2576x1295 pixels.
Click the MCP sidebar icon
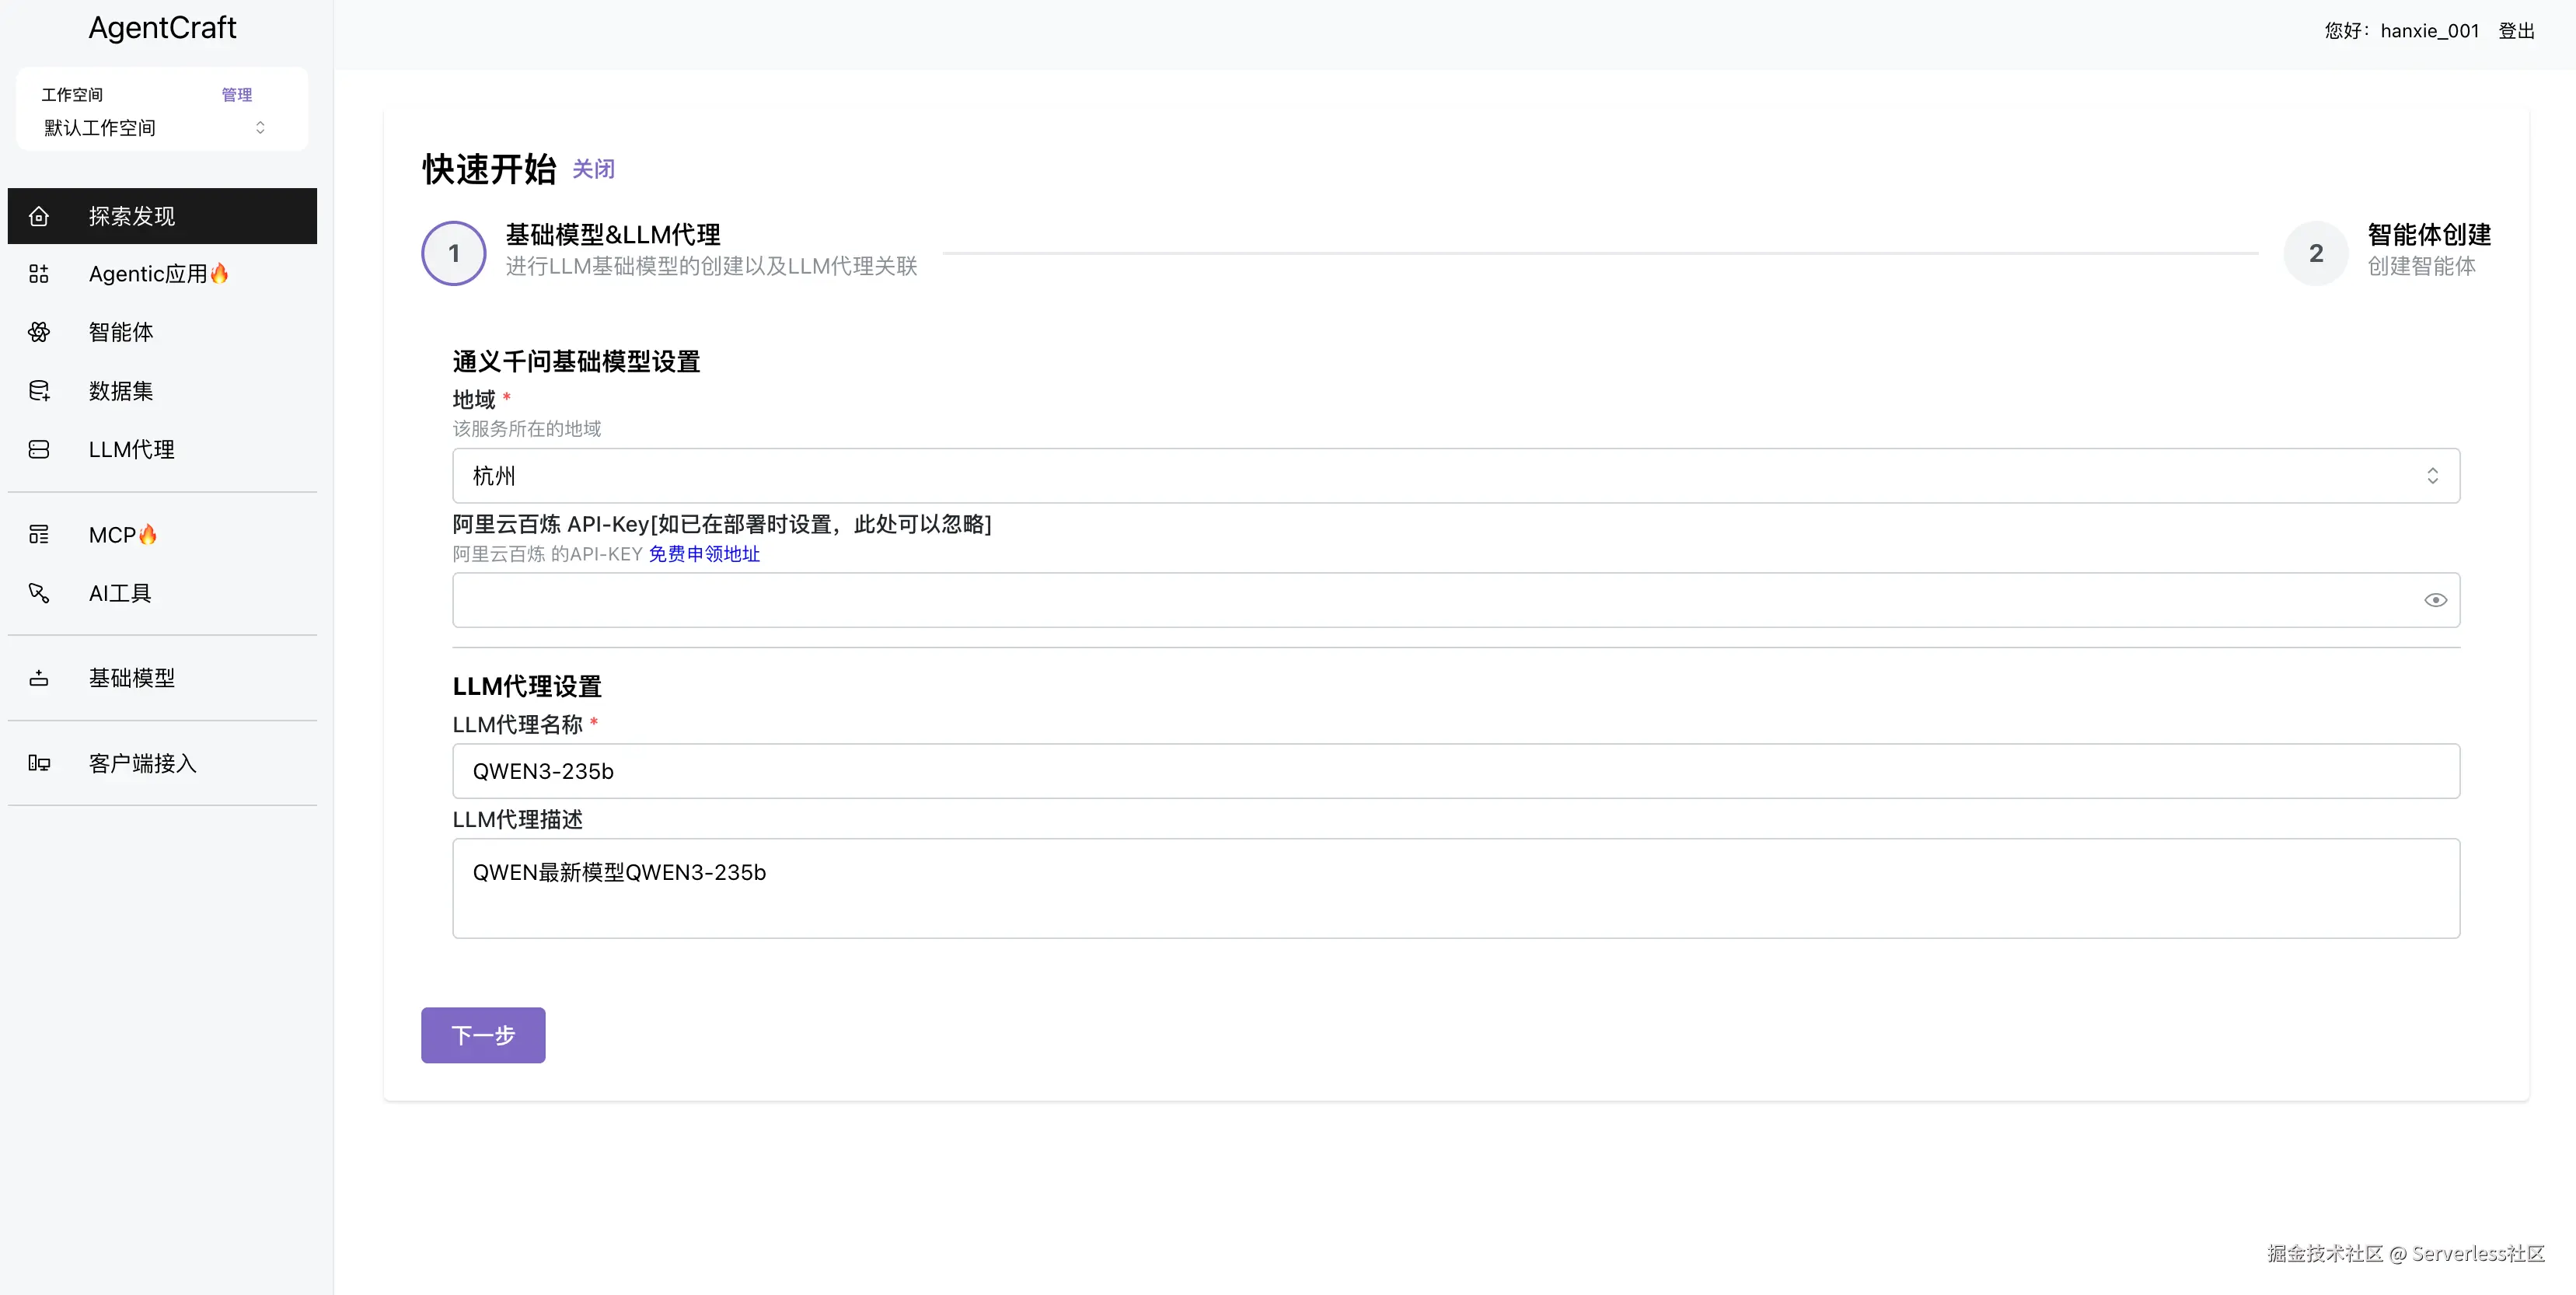pyautogui.click(x=39, y=535)
